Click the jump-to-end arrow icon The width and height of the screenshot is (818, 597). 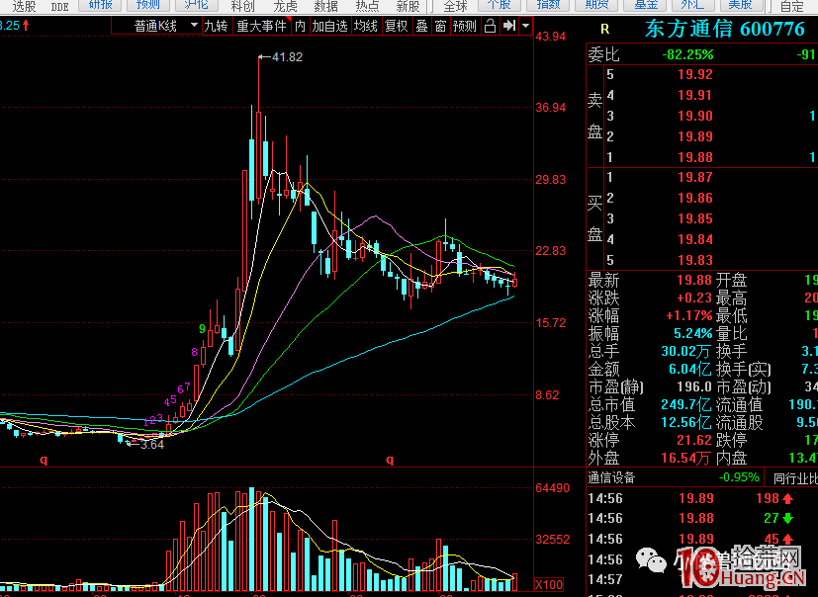point(509,26)
